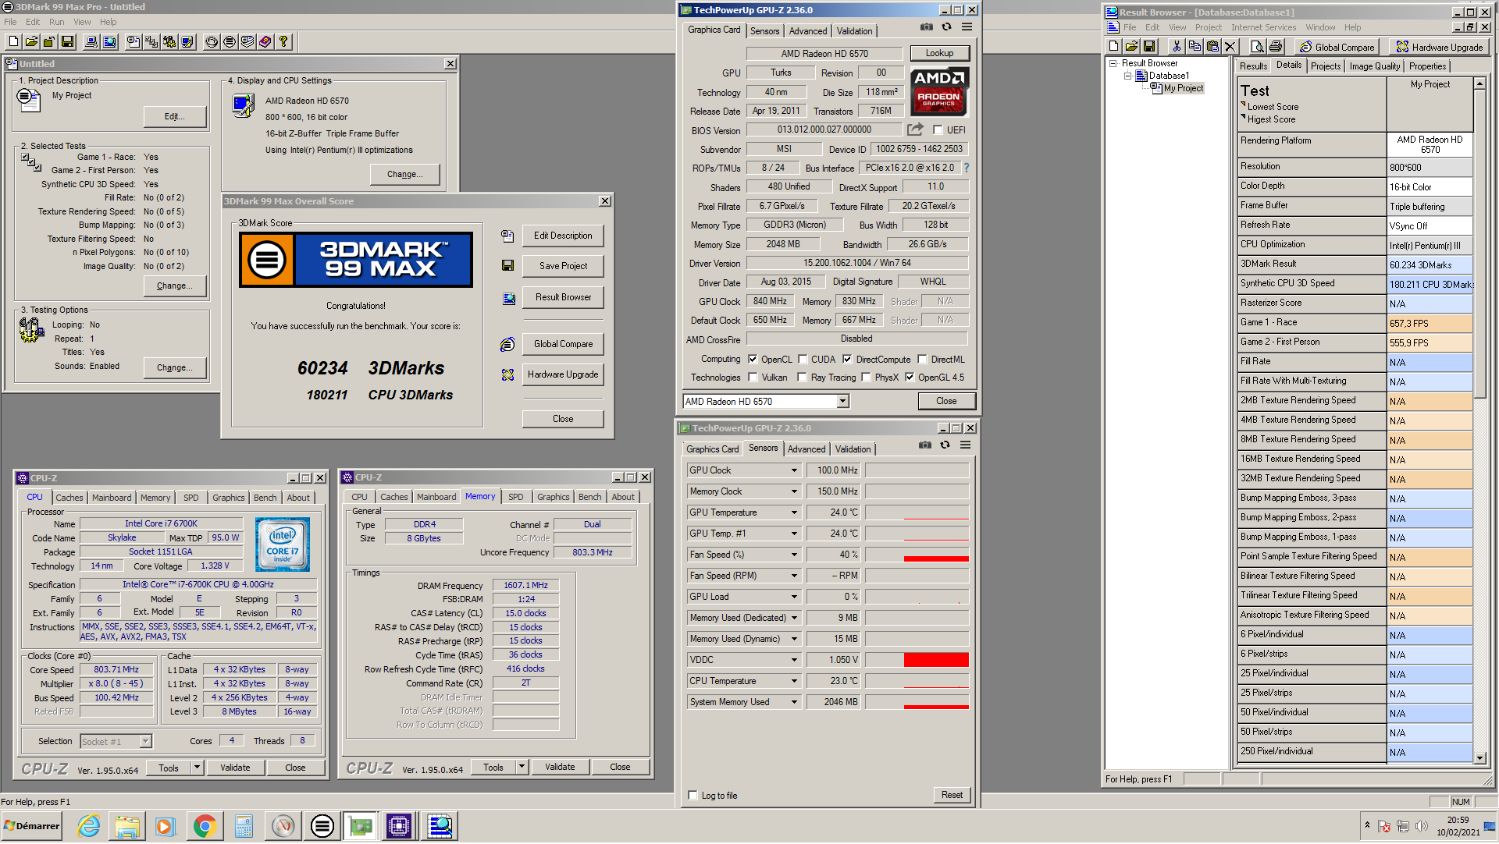Toggle the CUDA checkbox in GPU-Z
Screen dimensions: 1499x844
(x=803, y=360)
